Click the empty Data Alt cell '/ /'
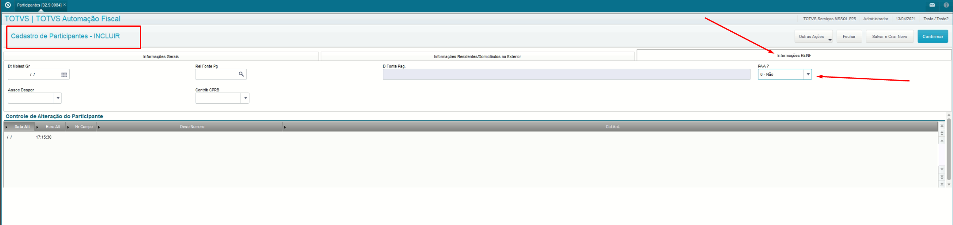 click(x=9, y=137)
